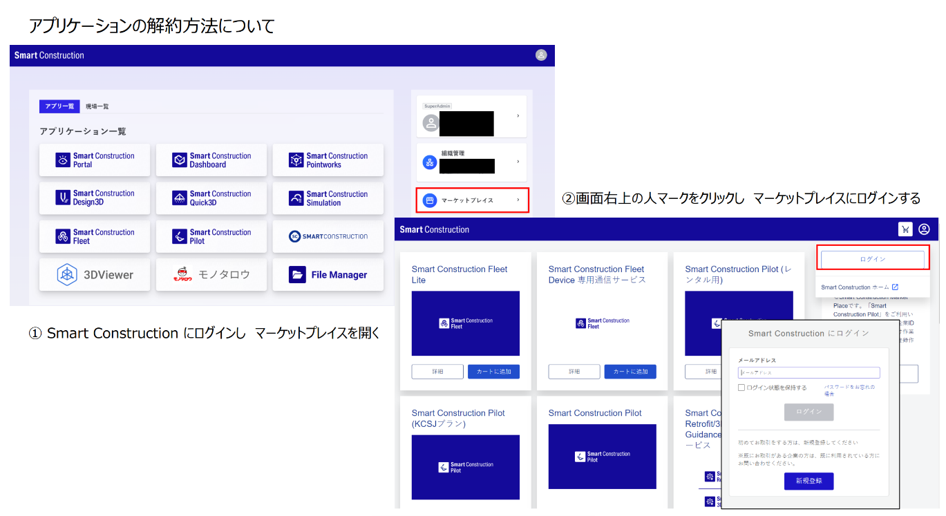Click the external-link icon beside Smart Construction ホーム
946x516 pixels.
[x=895, y=287]
